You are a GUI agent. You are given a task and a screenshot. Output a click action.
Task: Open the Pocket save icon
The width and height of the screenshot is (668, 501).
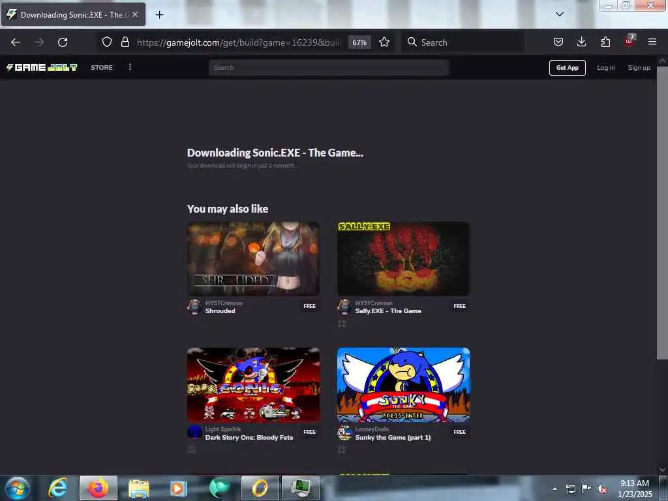(558, 42)
